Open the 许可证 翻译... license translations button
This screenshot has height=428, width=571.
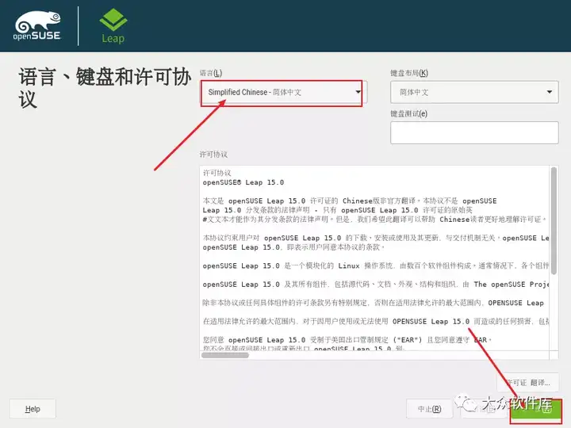[x=527, y=383]
